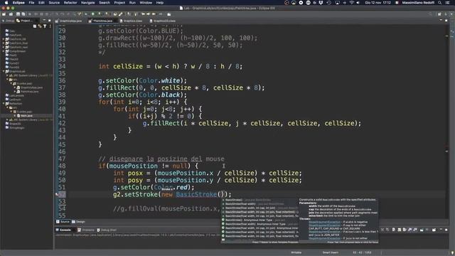Open Project Explorer filter icon
This screenshot has height=256, width=455.
point(45,26)
